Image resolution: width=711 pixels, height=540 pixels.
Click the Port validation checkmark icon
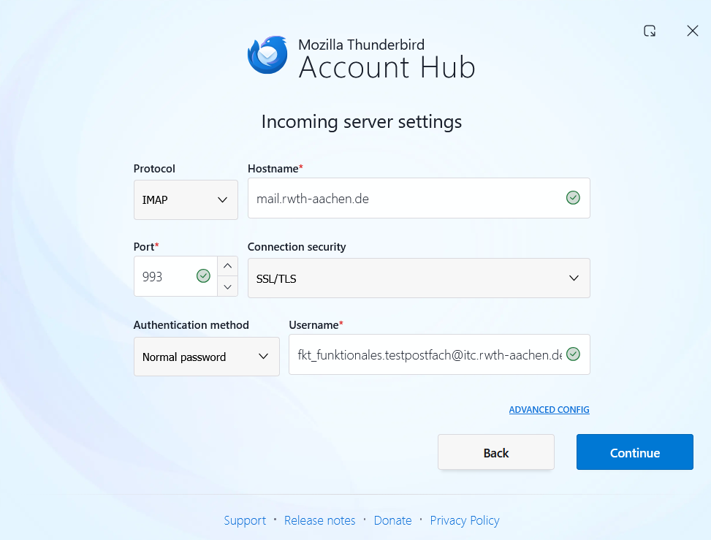[x=203, y=275]
